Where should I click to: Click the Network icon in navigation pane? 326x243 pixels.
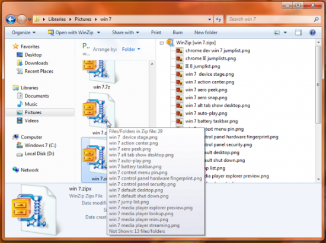[16, 170]
